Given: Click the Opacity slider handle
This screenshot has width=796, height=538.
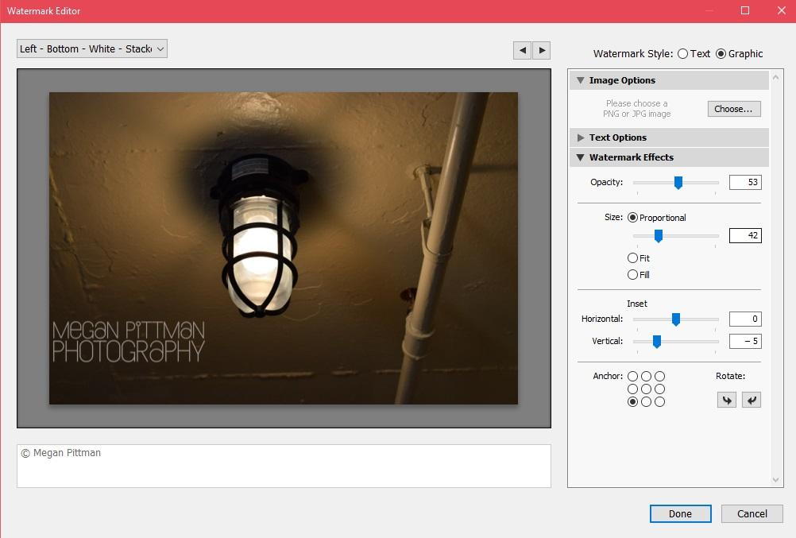Looking at the screenshot, I should click(678, 183).
